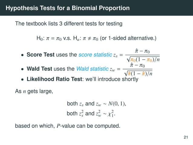The image size is (193, 145).
Task: Click '(or 1-sided alternative.)' text
Action: 128,38
